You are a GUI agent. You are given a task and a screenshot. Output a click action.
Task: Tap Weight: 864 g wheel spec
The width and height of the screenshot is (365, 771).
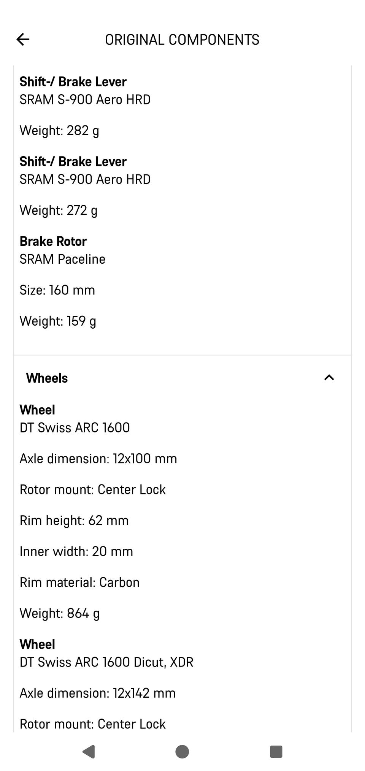tap(60, 613)
